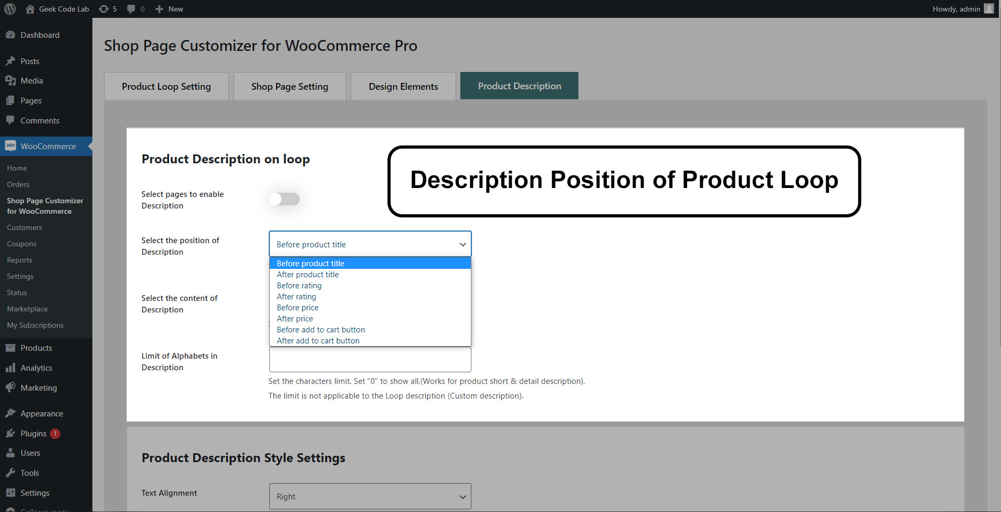Choose 'After product title' option
The height and width of the screenshot is (512, 1001).
[370, 274]
